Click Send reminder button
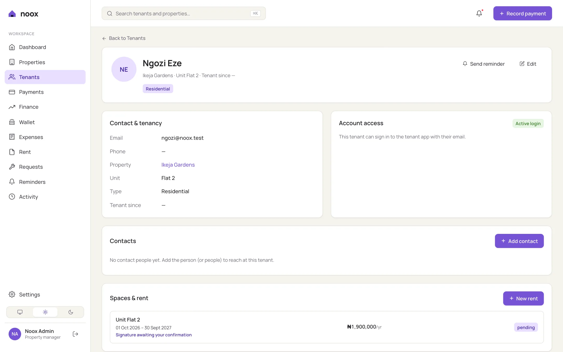The height and width of the screenshot is (352, 563). 484,64
